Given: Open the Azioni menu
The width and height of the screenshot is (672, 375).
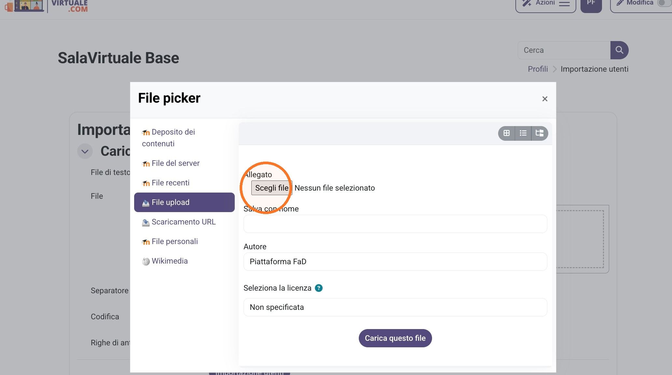Looking at the screenshot, I should click(x=546, y=4).
